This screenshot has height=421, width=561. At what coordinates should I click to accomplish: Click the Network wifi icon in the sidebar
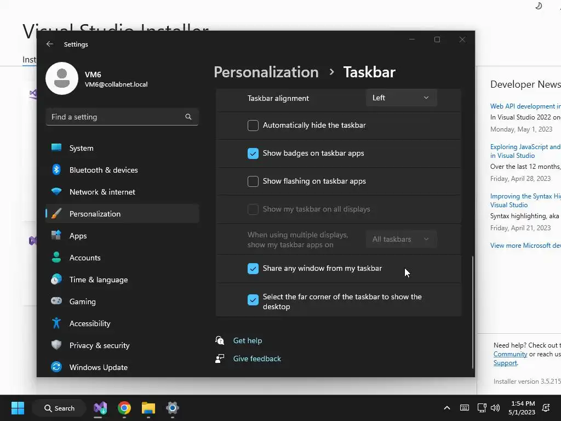tap(56, 191)
